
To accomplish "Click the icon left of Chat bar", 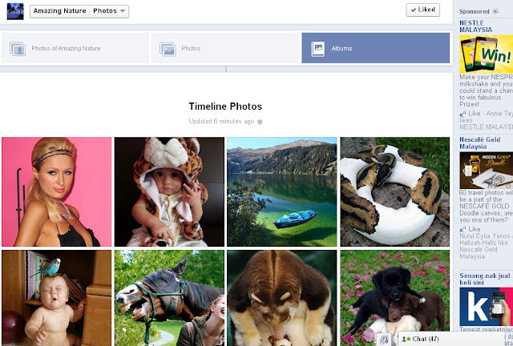I will coord(385,339).
